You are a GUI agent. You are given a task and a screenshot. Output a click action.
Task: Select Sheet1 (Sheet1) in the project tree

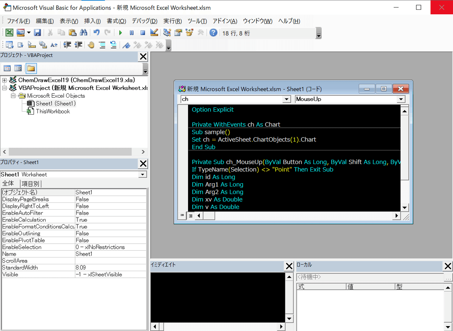(56, 103)
